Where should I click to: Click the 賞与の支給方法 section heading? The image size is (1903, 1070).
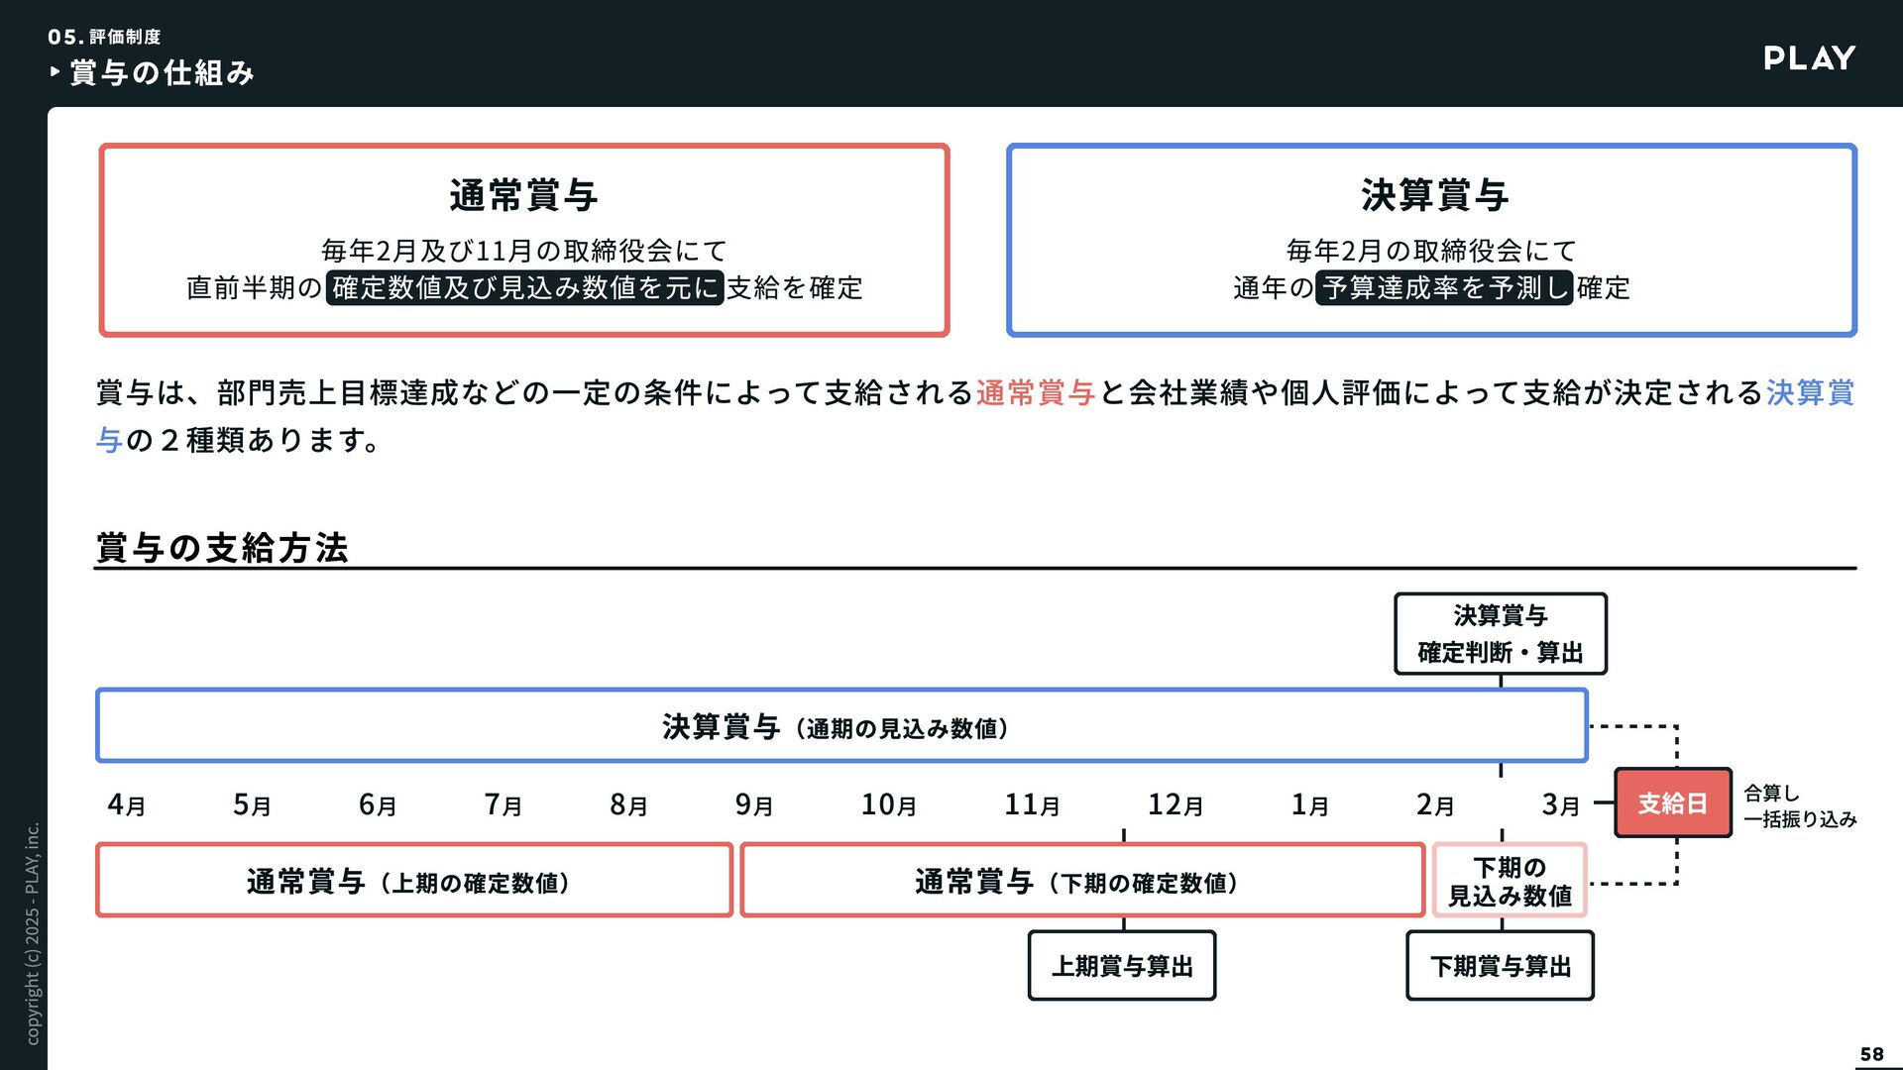click(222, 548)
